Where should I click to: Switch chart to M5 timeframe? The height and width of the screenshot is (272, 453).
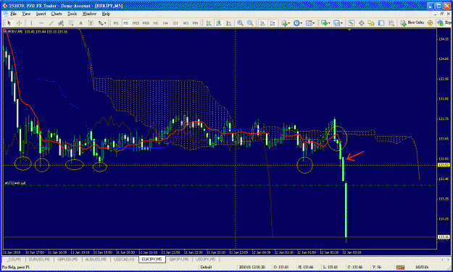pyautogui.click(x=126, y=23)
